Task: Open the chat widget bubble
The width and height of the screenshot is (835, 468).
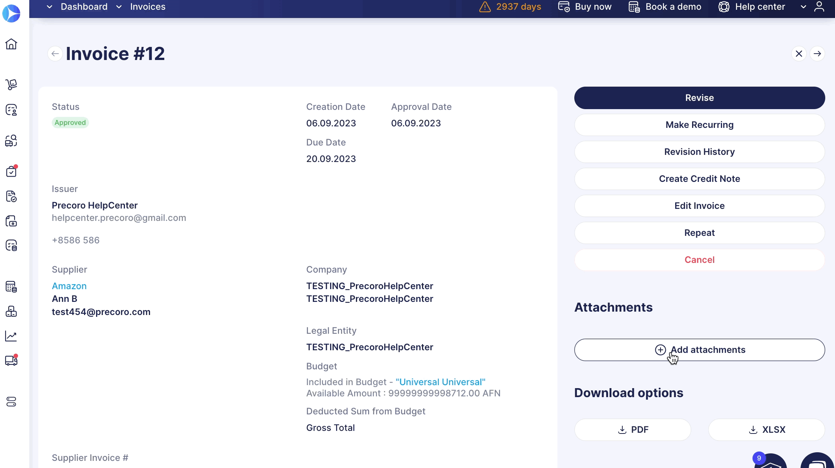Action: tap(817, 460)
